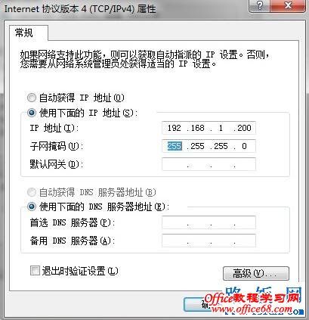This screenshot has width=309, height=320.
Task: Click the IP address first octet 192
Action: (x=175, y=128)
